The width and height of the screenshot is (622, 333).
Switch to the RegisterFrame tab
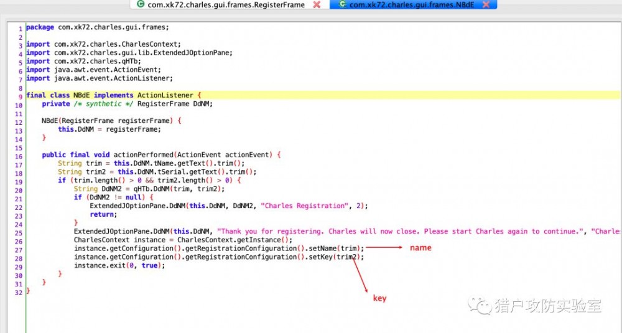click(226, 5)
